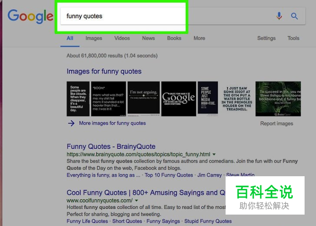Viewport: 316px width, 226px height.
Task: Open the 'Some people are like clouds' image
Action: tap(78, 99)
